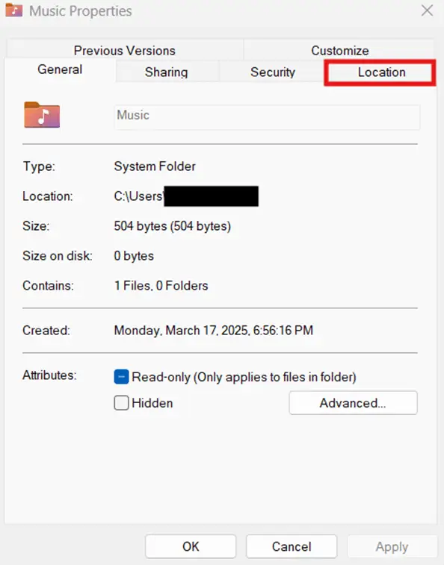This screenshot has width=444, height=565.
Task: Enable the Hidden attribute checkbox
Action: pyautogui.click(x=121, y=403)
